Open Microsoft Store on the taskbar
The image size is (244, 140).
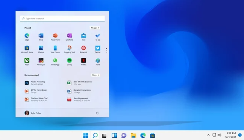(x=152, y=135)
